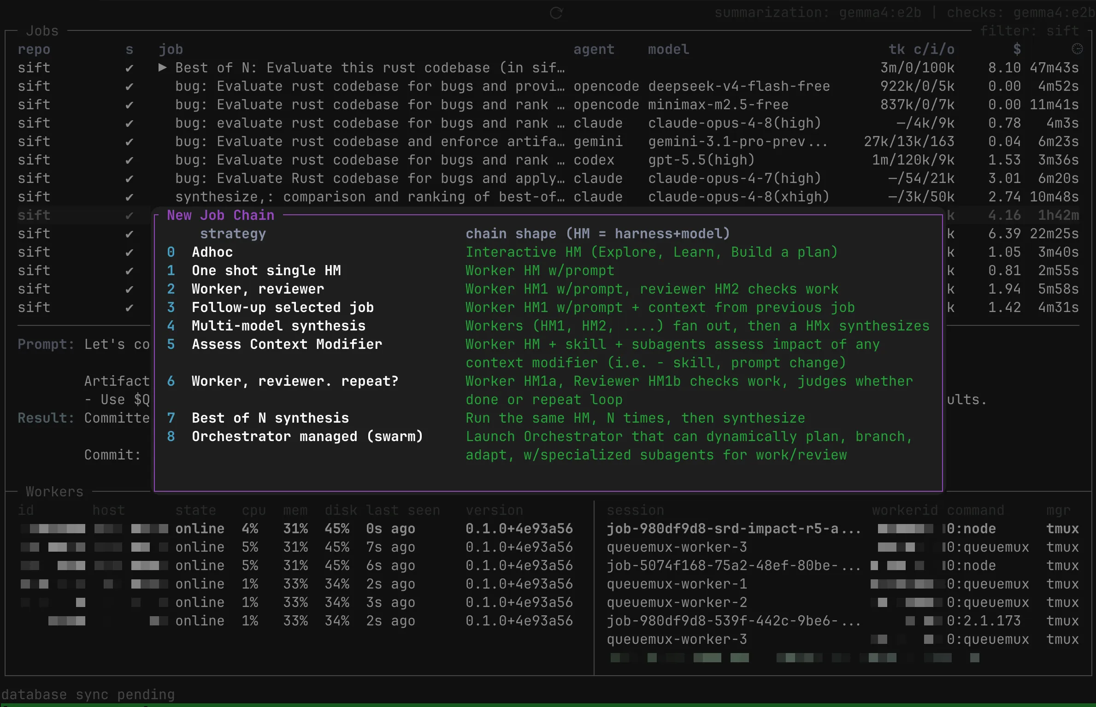Screen dimensions: 1096x707
Task: Click summarization: gemma4:e2b status text
Action: (x=818, y=12)
